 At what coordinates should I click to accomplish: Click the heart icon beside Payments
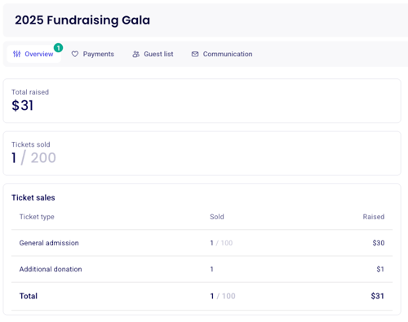(75, 54)
